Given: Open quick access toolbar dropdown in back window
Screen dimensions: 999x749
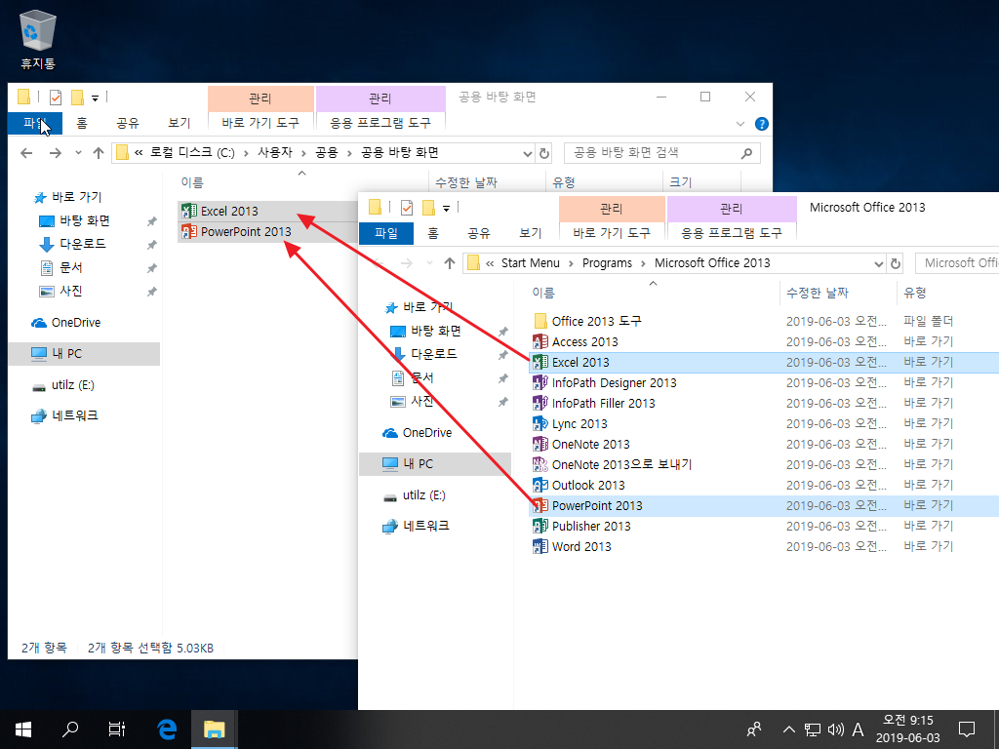Looking at the screenshot, I should click(95, 99).
